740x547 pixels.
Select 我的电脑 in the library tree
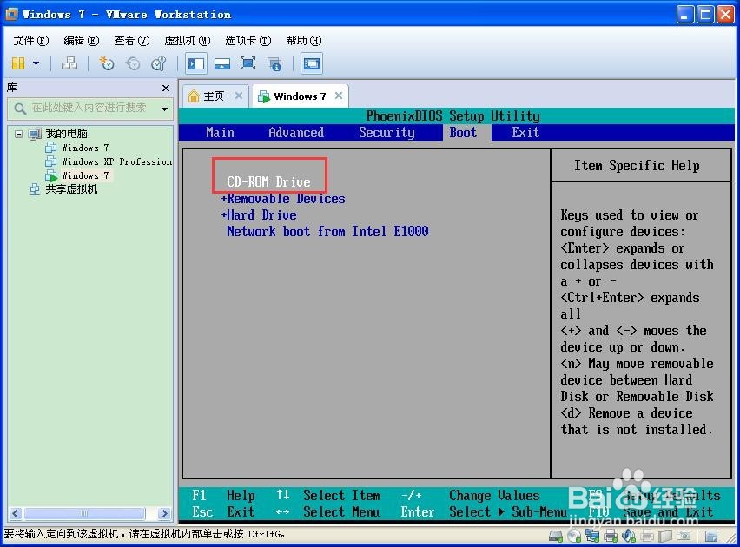(x=66, y=134)
